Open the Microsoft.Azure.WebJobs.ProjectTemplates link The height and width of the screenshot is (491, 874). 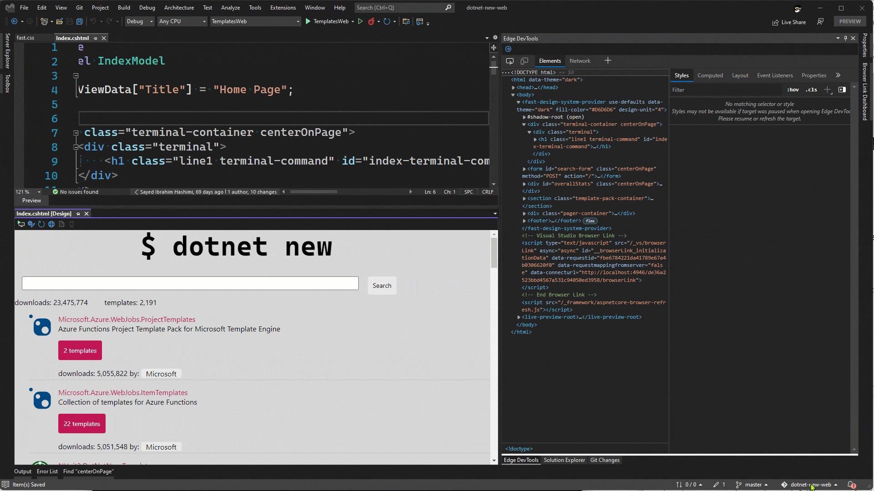click(127, 320)
